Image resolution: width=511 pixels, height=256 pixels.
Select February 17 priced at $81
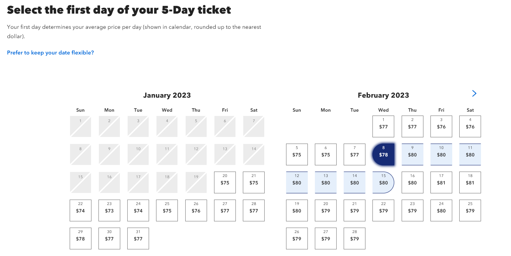click(441, 182)
